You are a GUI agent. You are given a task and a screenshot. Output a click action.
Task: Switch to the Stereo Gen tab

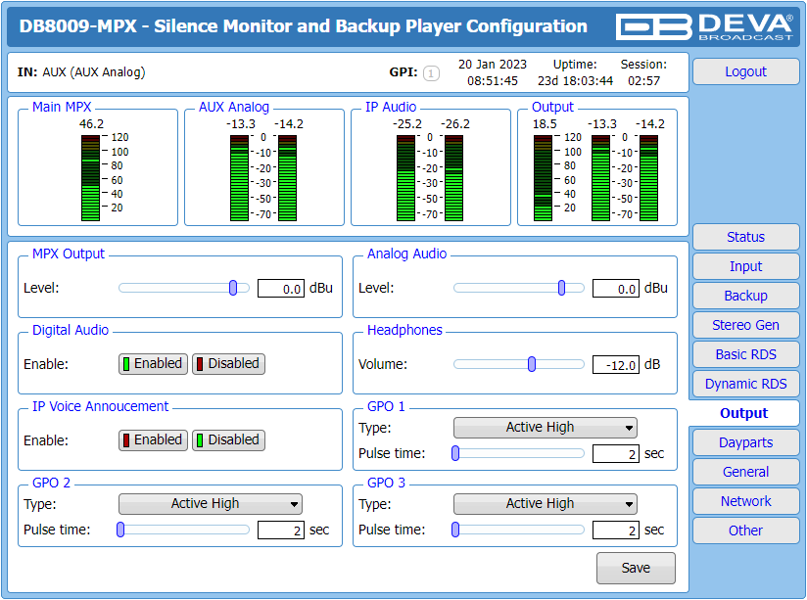(745, 325)
